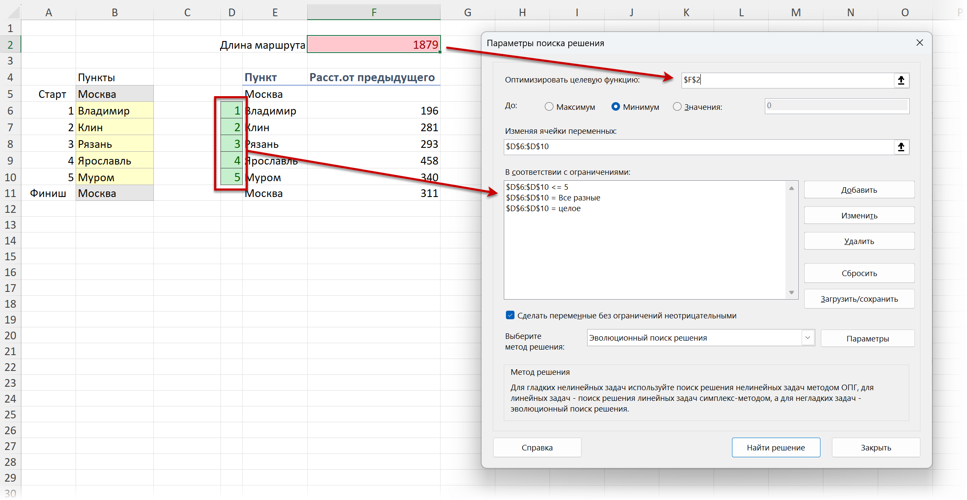Select the Значения radio option
967x500 pixels.
(677, 107)
